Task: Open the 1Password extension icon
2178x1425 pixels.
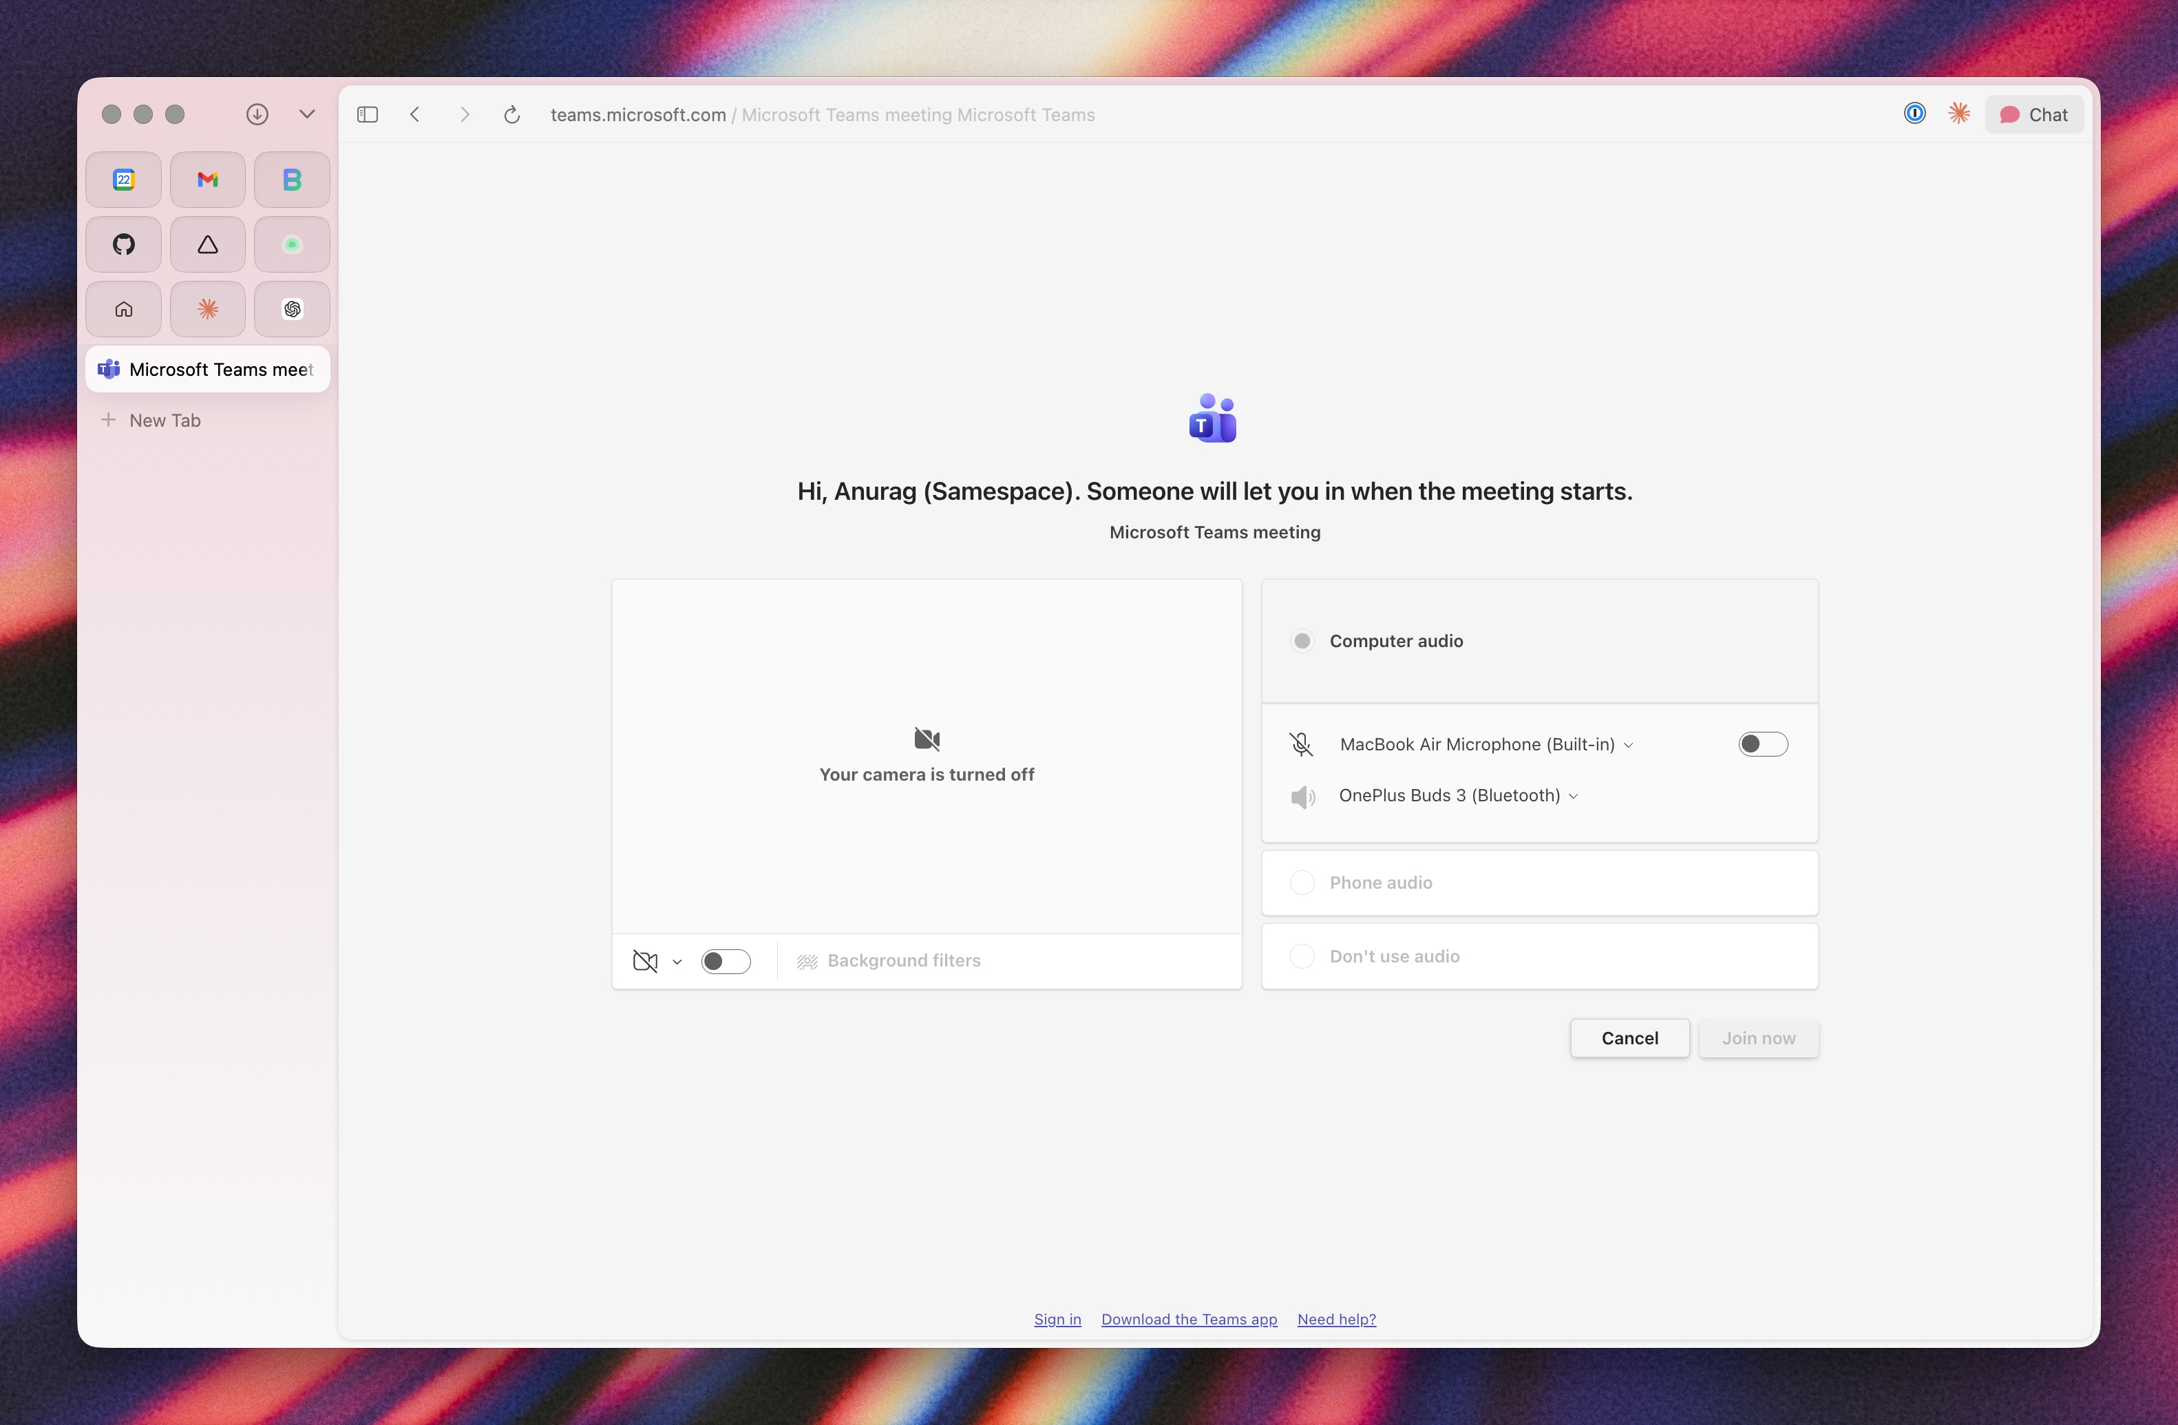Action: click(1914, 114)
